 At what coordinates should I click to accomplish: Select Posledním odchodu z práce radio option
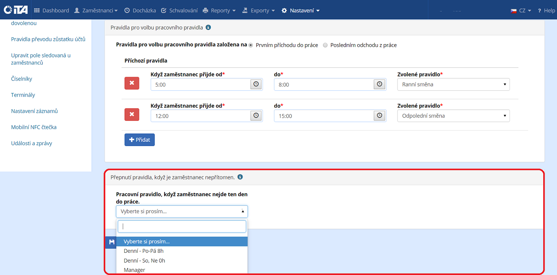click(x=325, y=45)
